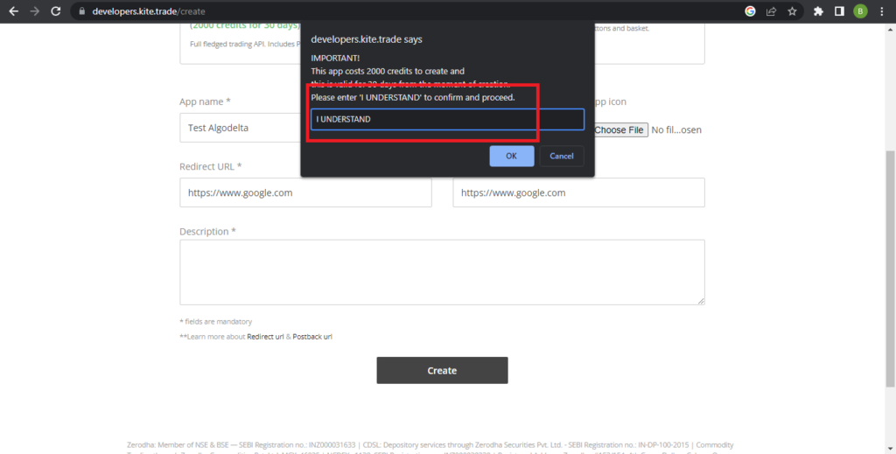Viewport: 896px width, 454px height.
Task: Click the 'IMPORTANT!' text in dialog
Action: (335, 59)
